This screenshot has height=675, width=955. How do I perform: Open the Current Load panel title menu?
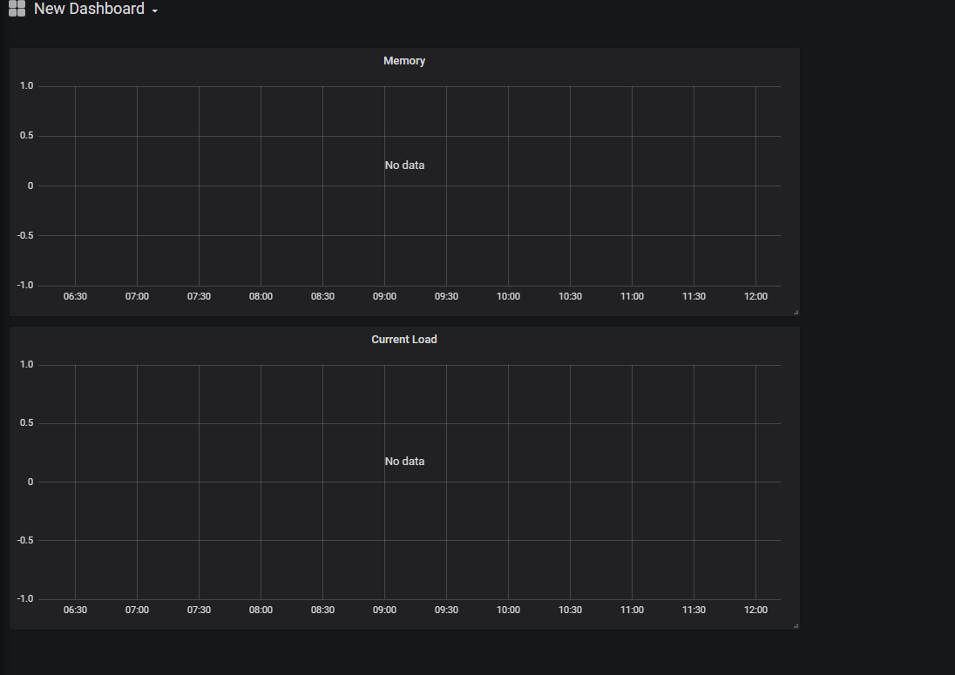point(404,340)
